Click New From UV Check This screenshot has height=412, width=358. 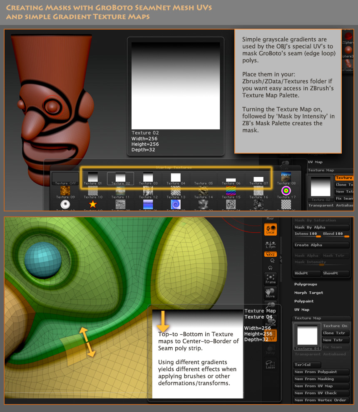point(321,393)
